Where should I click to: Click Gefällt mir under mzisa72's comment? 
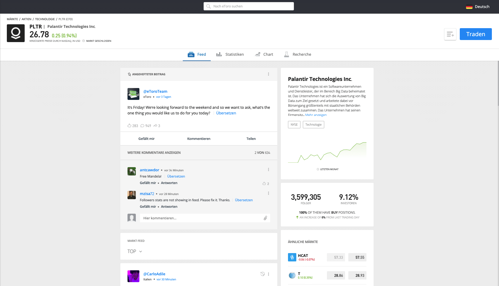pyautogui.click(x=148, y=207)
